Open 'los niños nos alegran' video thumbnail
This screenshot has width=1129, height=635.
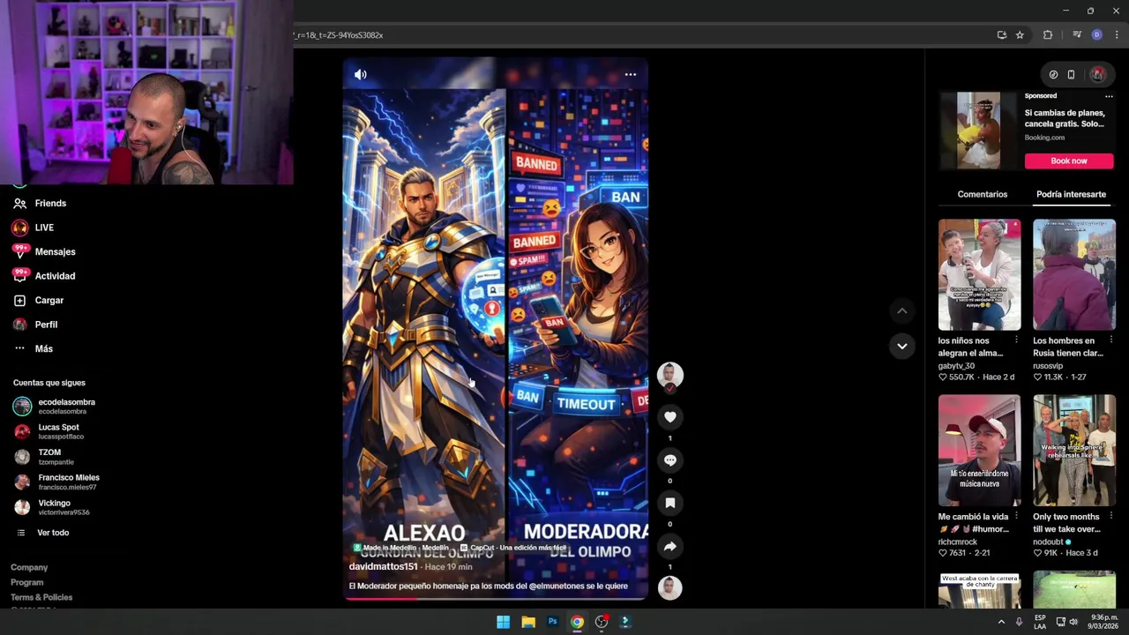point(979,275)
